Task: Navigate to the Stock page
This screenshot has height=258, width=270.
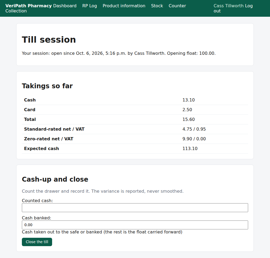Action: [x=157, y=6]
